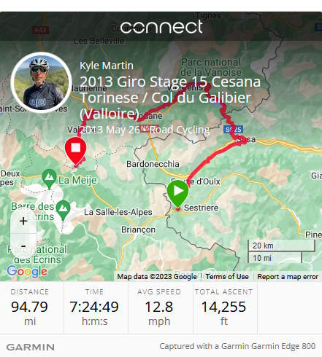Click the Time 7:24:49 stat
This screenshot has width=322, height=357.
click(x=94, y=307)
